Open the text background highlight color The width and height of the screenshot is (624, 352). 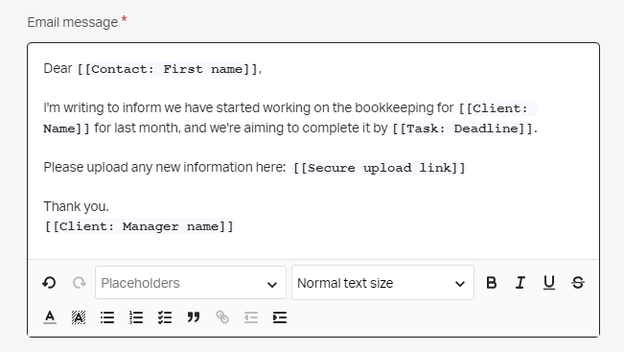click(x=79, y=317)
